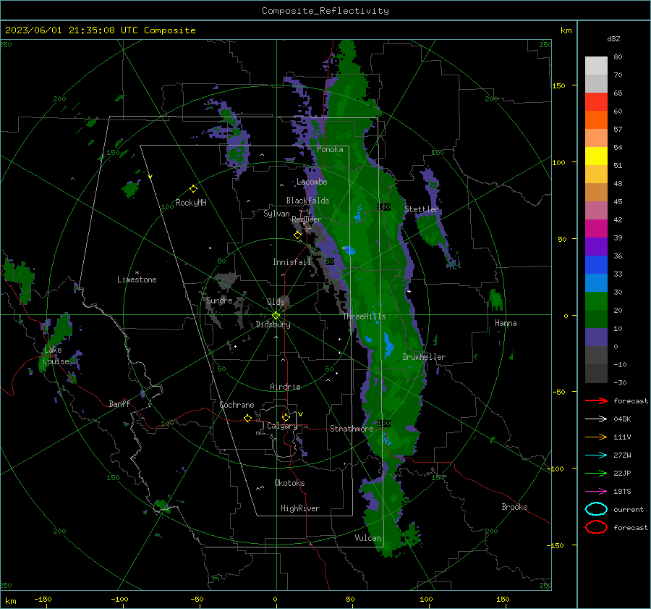The width and height of the screenshot is (651, 609).
Task: Select the orange 111V arrow legend icon
Action: click(x=596, y=437)
